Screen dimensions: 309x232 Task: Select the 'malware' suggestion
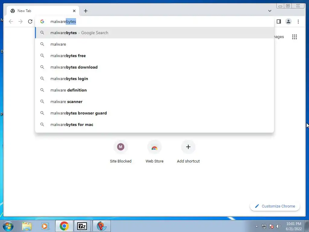(154, 44)
